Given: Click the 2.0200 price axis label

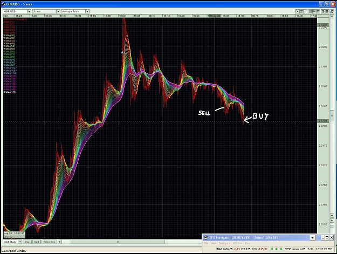Looking at the screenshot, I should tap(323, 47).
